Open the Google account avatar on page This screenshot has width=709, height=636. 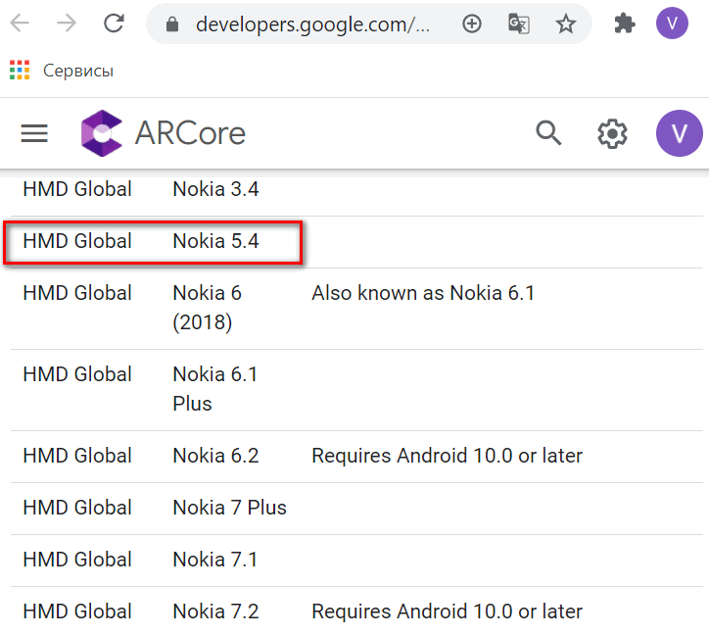click(x=680, y=133)
